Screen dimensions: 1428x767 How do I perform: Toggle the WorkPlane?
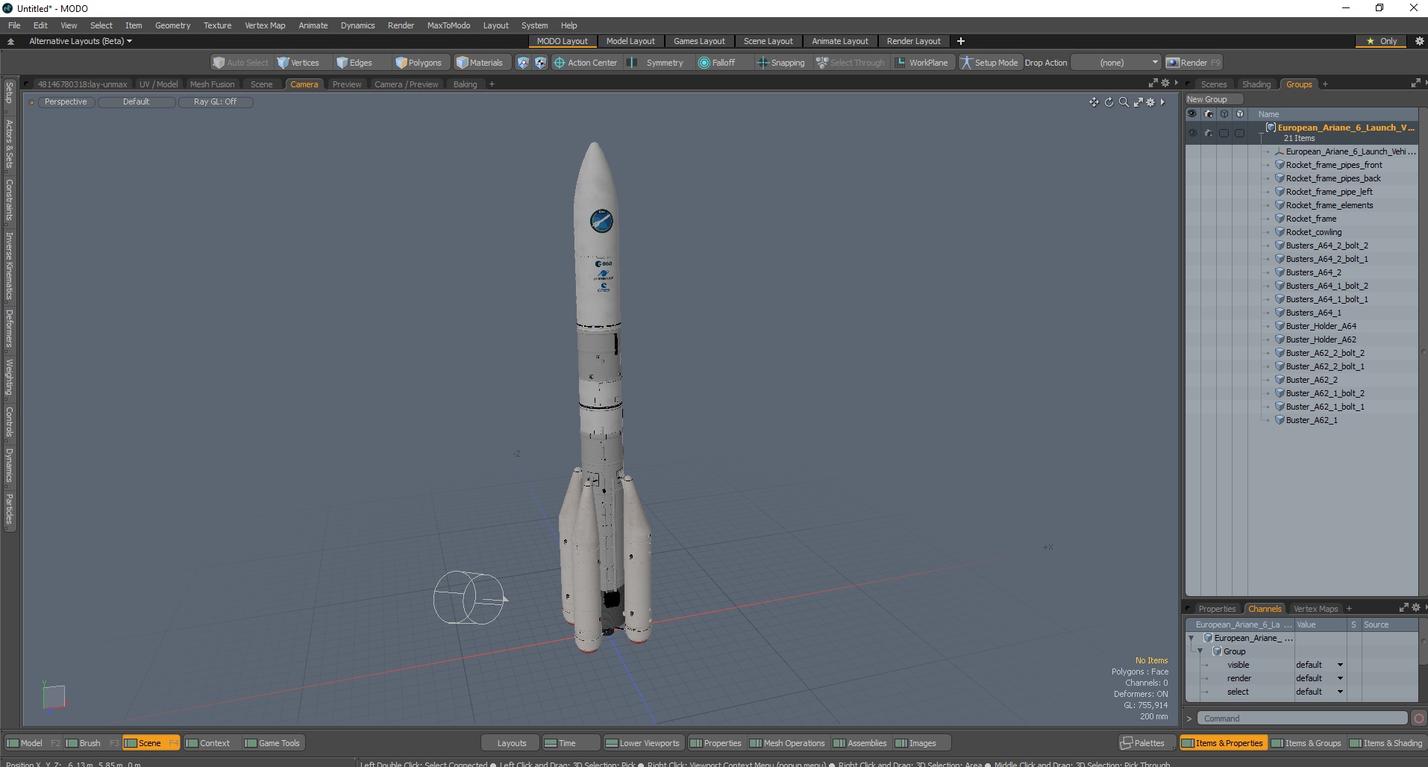921,63
